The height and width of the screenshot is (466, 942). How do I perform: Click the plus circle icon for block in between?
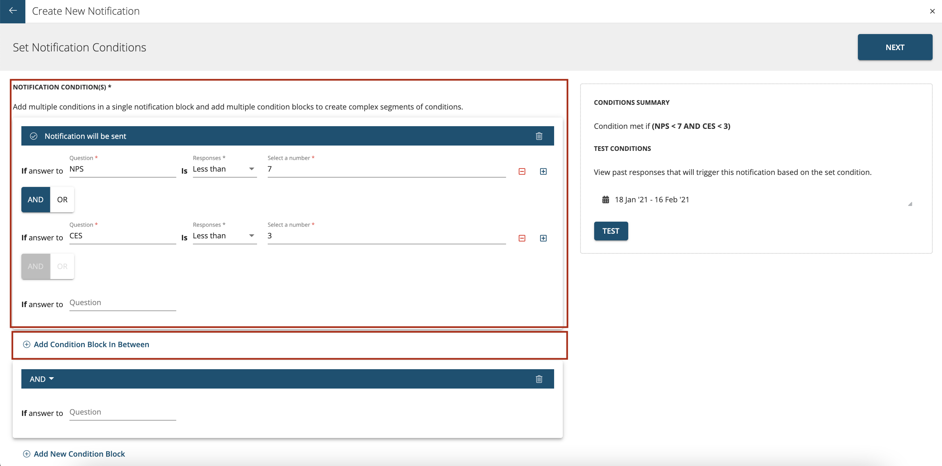coord(27,344)
